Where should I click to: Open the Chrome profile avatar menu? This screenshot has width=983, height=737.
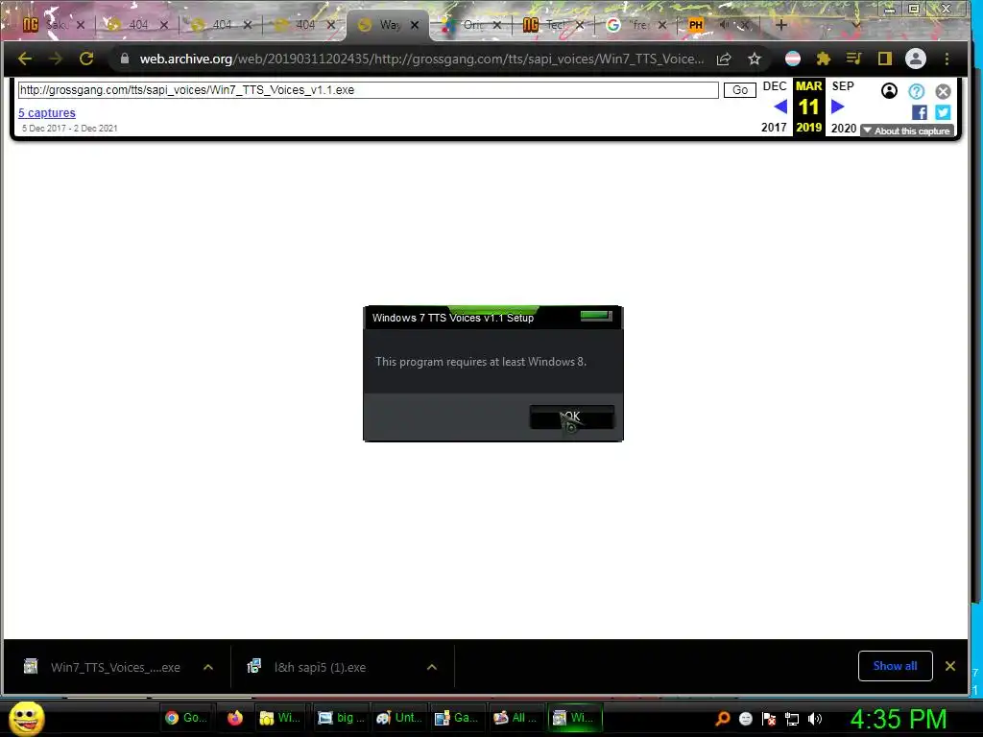click(x=915, y=59)
